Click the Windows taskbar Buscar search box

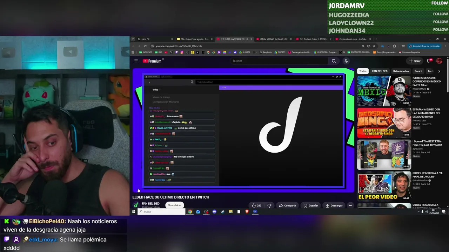(x=161, y=212)
